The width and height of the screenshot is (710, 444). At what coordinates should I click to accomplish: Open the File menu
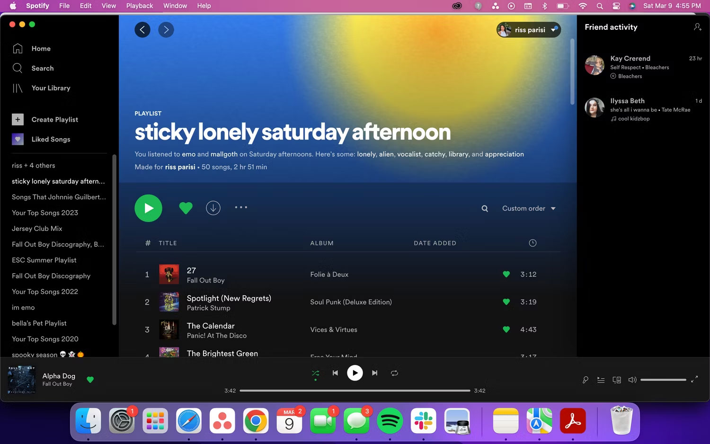point(64,6)
